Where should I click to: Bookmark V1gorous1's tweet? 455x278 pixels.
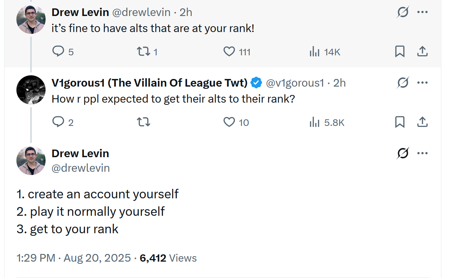(400, 122)
